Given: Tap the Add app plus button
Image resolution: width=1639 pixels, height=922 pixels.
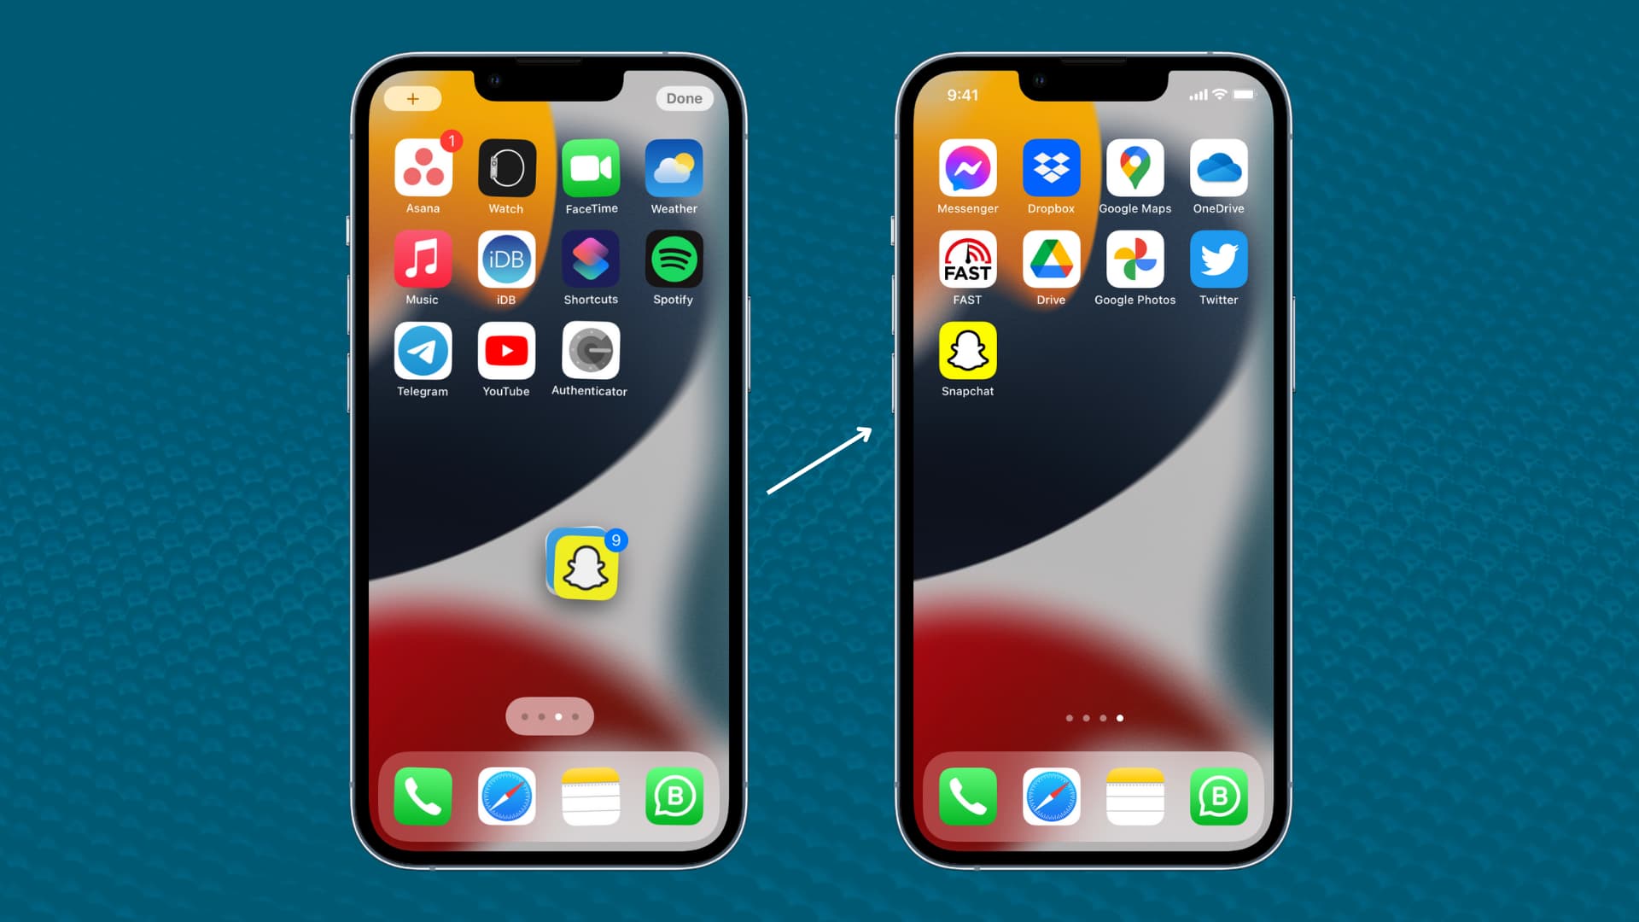Looking at the screenshot, I should [x=413, y=98].
